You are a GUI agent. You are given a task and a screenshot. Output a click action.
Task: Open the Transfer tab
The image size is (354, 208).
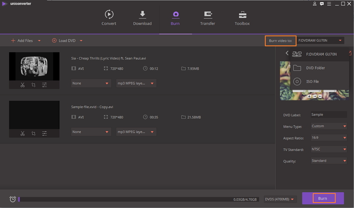click(x=207, y=18)
